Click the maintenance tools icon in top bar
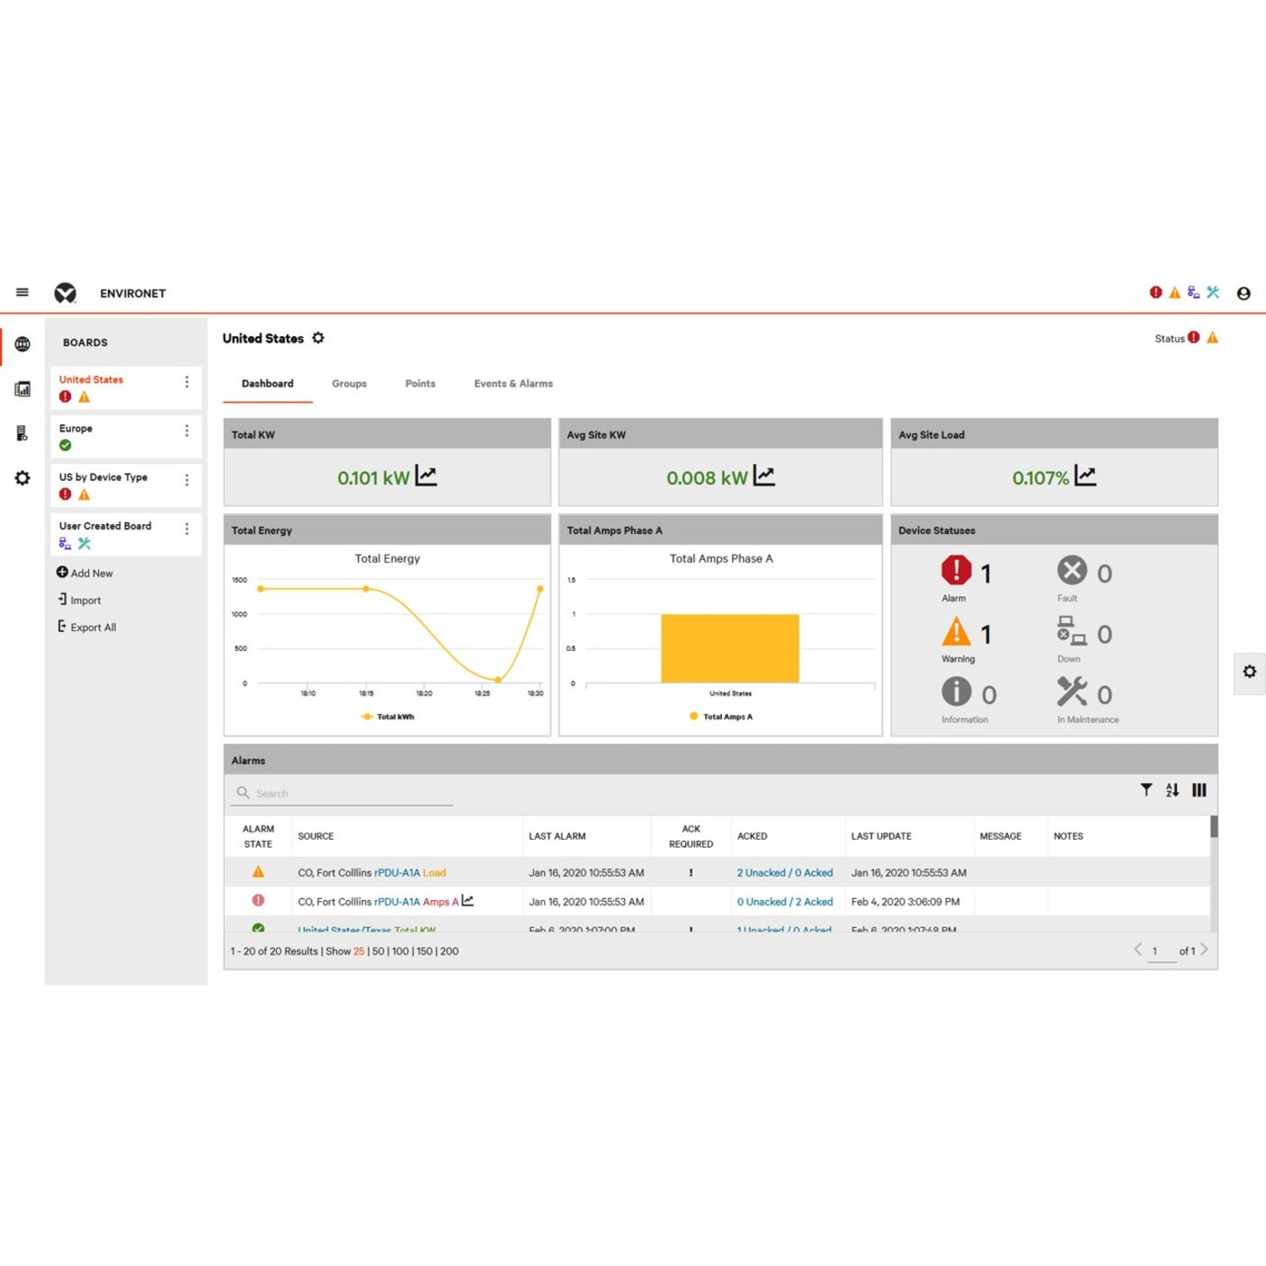 click(x=1213, y=292)
